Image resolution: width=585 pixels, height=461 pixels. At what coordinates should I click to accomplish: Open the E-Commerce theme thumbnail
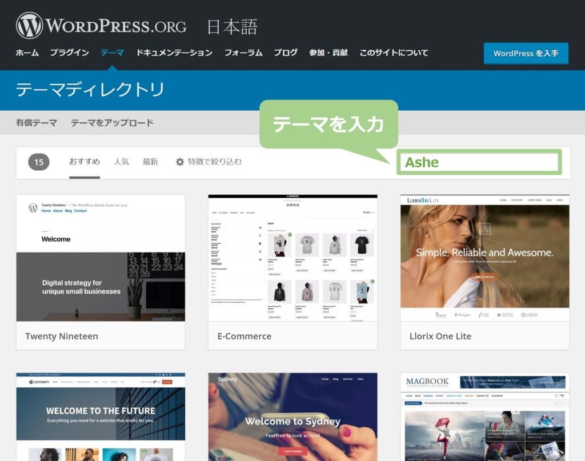[293, 258]
